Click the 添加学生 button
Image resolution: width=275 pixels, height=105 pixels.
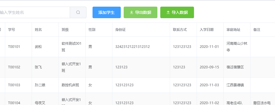[x=107, y=12]
